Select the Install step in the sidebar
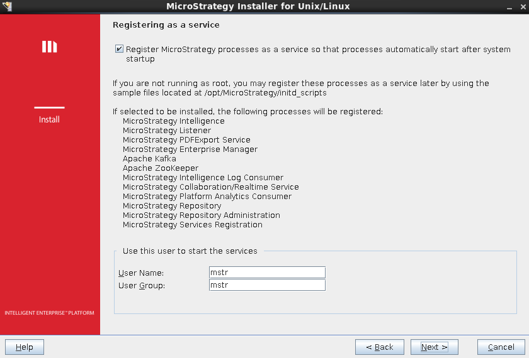This screenshot has height=358, width=529. pos(49,119)
